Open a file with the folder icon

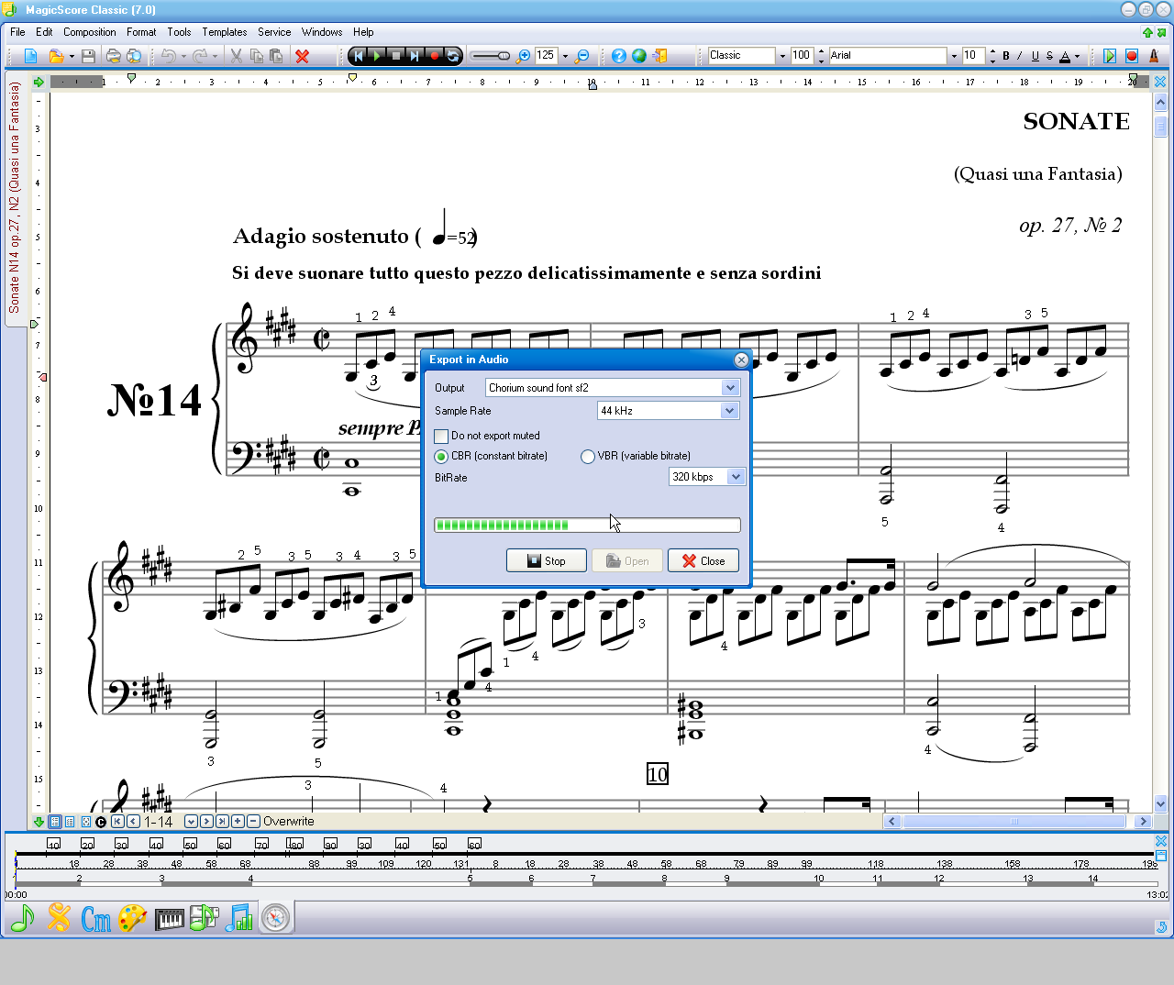55,56
